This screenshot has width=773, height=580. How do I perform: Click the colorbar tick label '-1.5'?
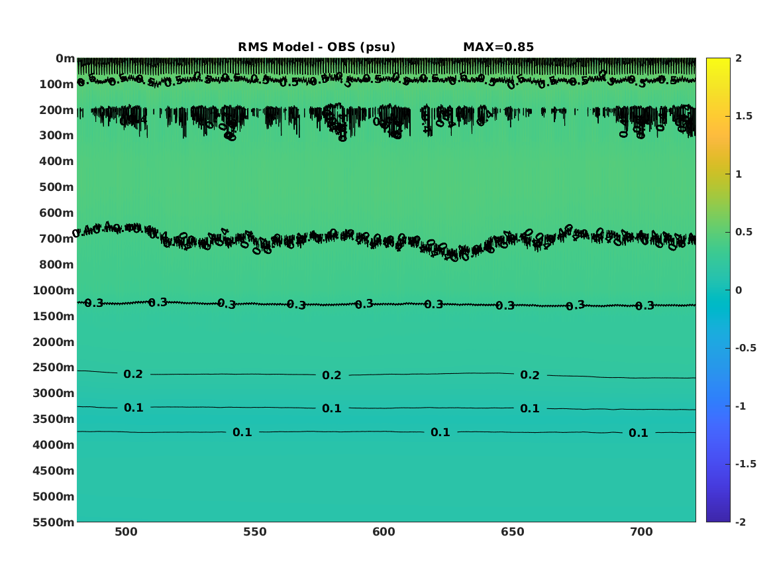pos(745,463)
